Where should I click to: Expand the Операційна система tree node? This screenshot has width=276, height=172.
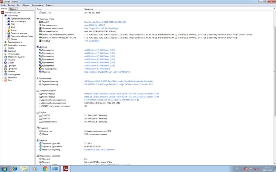click(2, 45)
